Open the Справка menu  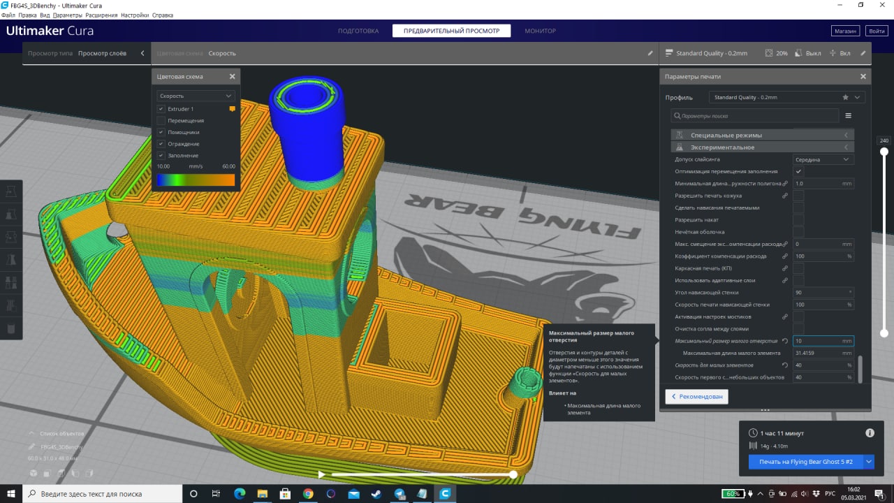[163, 15]
